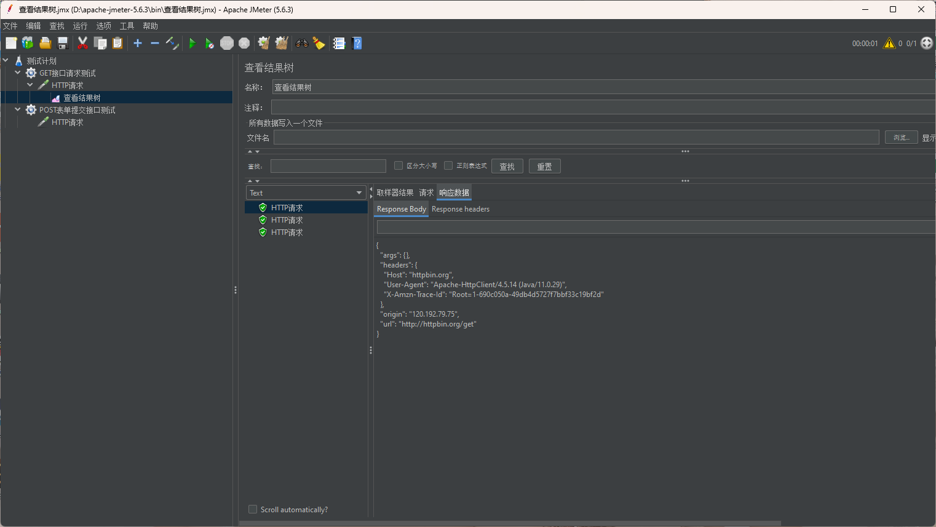Select HTTP请求 sampler under POST表单提交接口测试
The image size is (936, 527).
coord(67,122)
